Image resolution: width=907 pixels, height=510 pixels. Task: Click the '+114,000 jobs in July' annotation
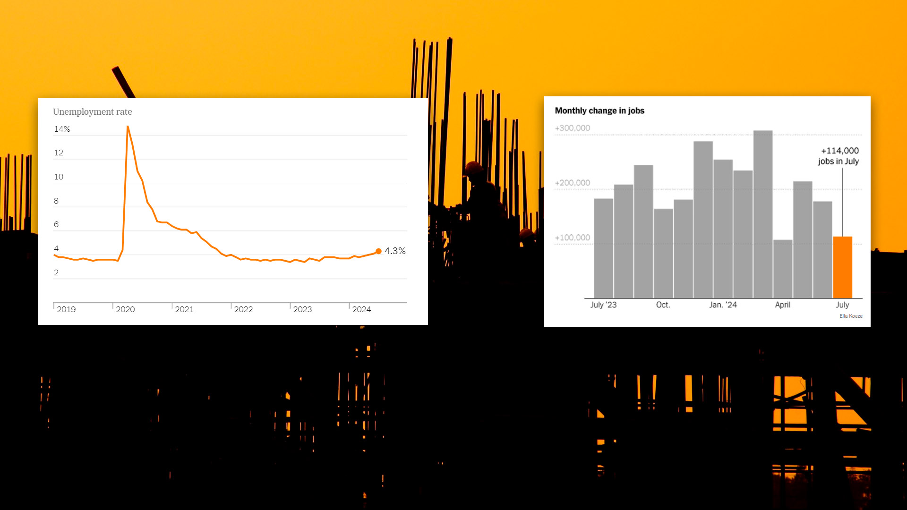pos(839,156)
